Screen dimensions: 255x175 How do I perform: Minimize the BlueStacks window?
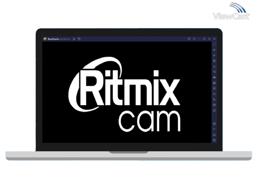pyautogui.click(x=199, y=39)
